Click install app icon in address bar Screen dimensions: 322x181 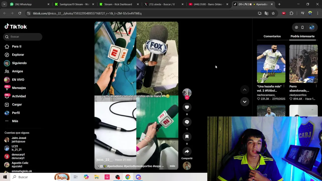[x=260, y=13]
